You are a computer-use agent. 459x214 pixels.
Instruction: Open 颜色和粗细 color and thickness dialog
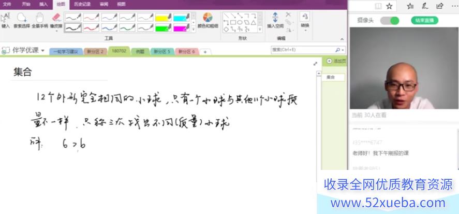208,20
